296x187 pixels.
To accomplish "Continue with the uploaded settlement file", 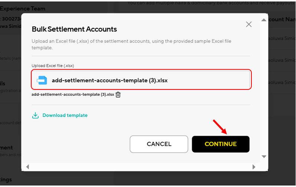I will (221, 144).
